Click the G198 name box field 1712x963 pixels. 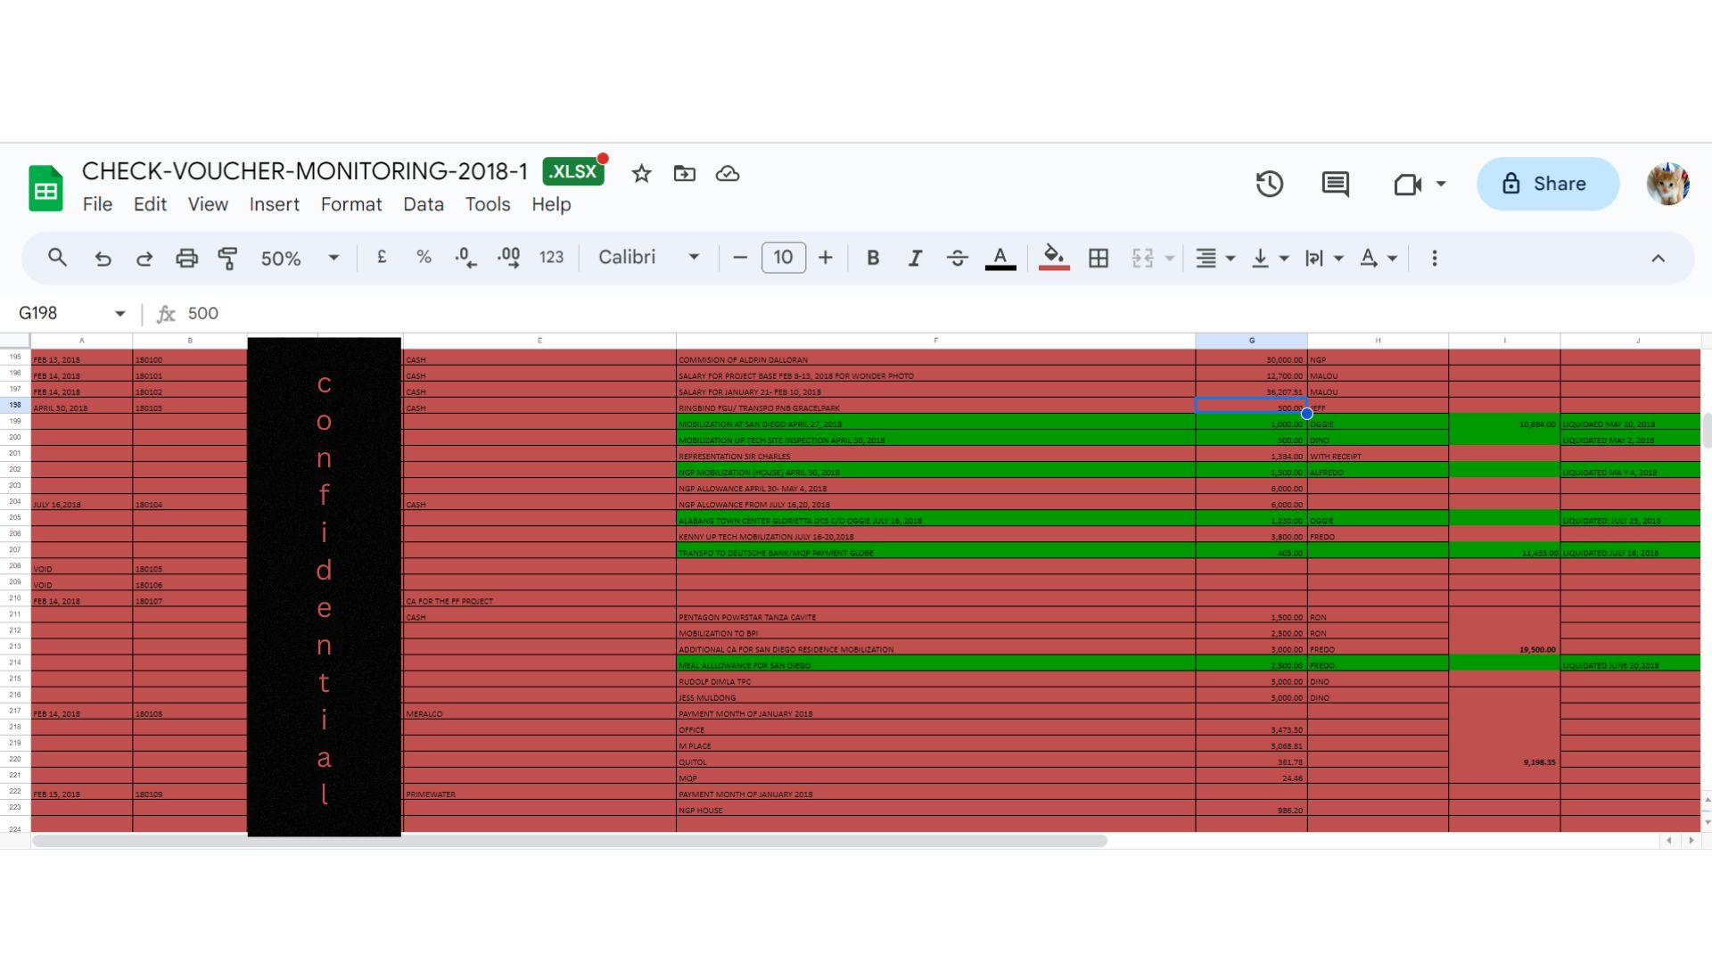tap(62, 313)
